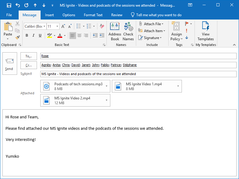Switch to the Message tab
This screenshot has width=239, height=179.
(x=29, y=15)
